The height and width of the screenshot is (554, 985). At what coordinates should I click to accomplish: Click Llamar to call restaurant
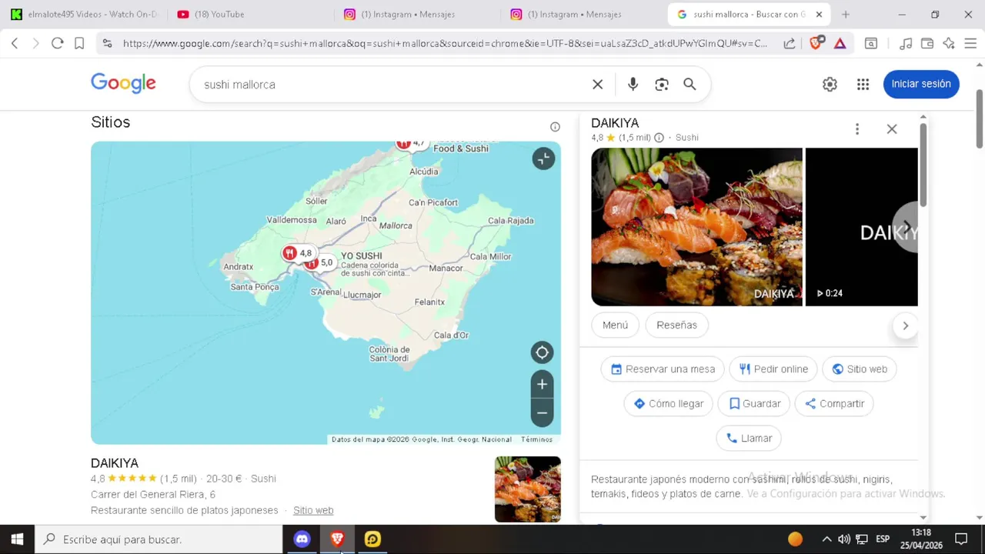click(749, 438)
